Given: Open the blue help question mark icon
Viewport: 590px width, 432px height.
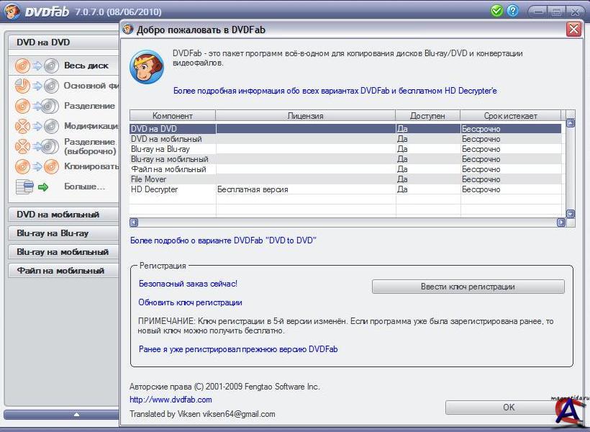Looking at the screenshot, I should (x=512, y=11).
